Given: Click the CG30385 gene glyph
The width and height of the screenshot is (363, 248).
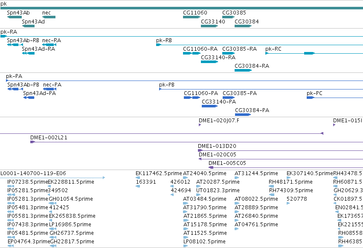Looking at the screenshot, I should (229, 17).
